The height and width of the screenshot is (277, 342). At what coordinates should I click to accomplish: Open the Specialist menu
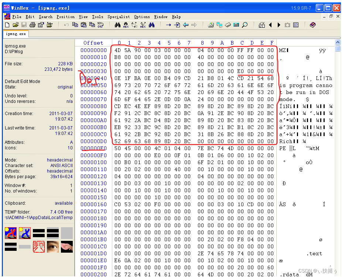pos(119,17)
